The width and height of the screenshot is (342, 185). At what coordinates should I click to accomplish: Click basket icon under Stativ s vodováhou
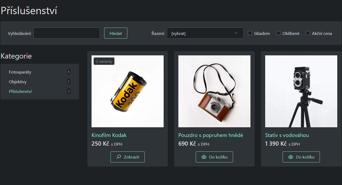point(290,157)
